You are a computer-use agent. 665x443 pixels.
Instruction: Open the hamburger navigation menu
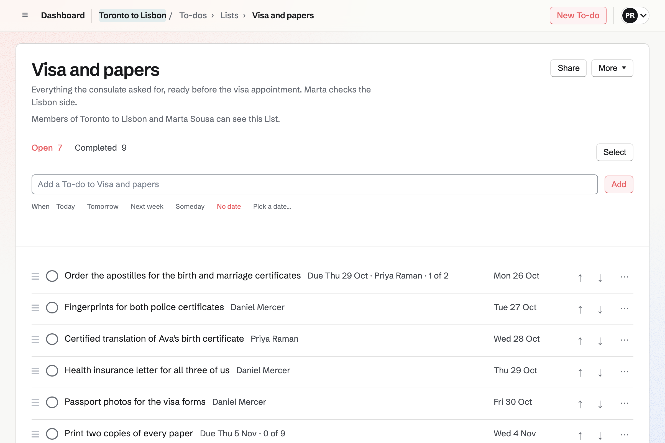(x=25, y=15)
